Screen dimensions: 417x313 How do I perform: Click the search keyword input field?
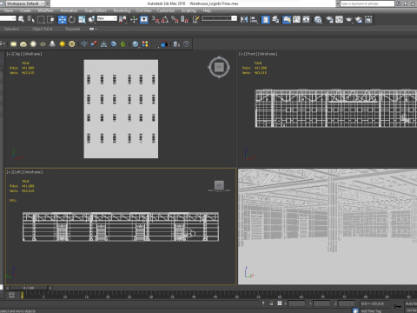click(x=367, y=3)
